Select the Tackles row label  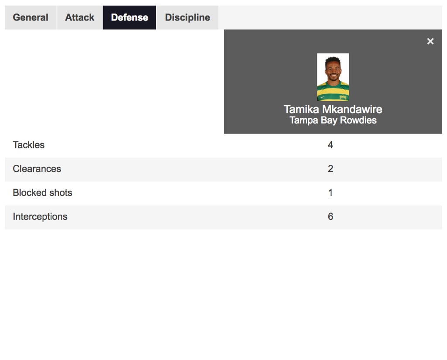tap(29, 145)
